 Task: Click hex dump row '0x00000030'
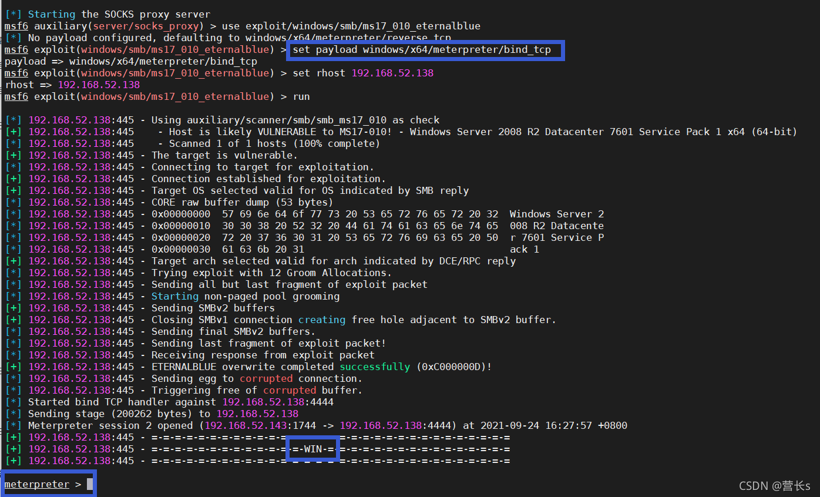pos(272,249)
